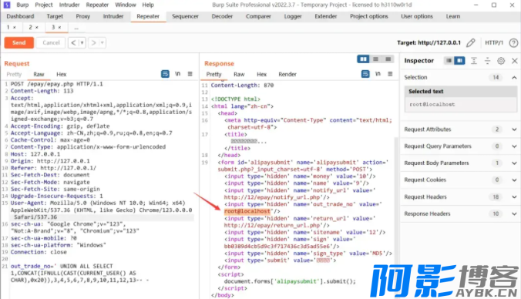
Task: Select Repeater sub-tab 2
Action: point(33,27)
